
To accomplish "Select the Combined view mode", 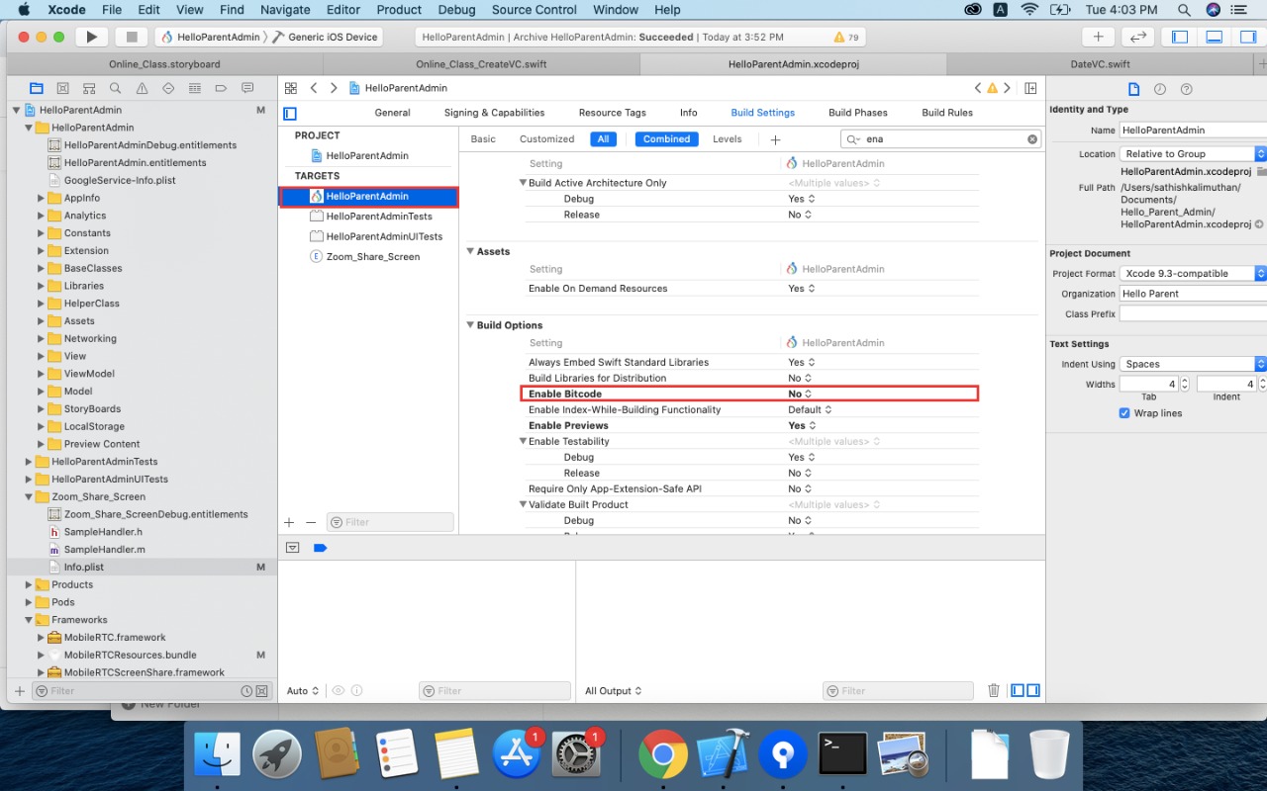I will tap(666, 139).
